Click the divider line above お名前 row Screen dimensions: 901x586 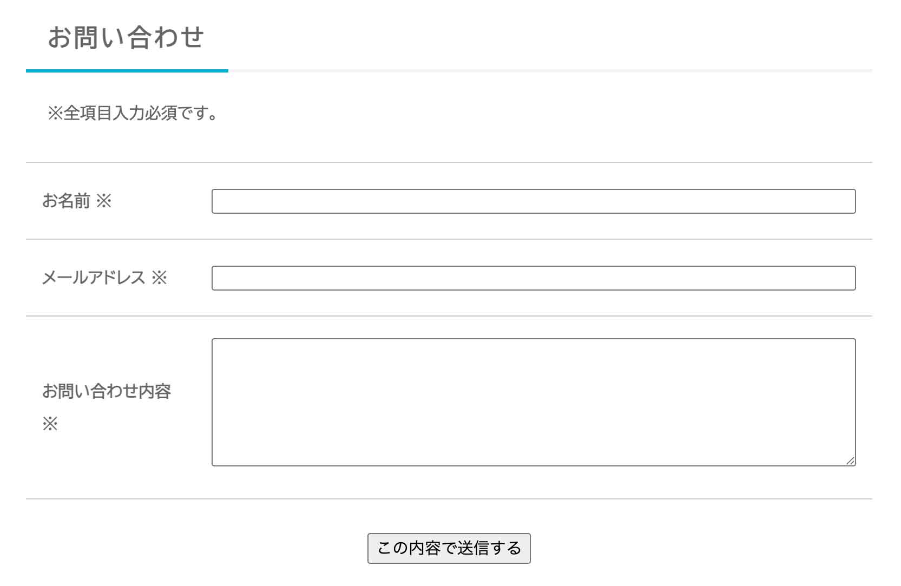449,162
